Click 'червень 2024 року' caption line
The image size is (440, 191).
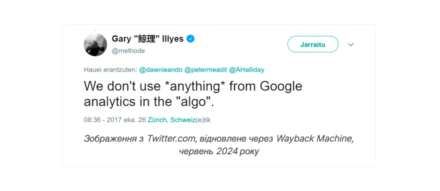pyautogui.click(x=219, y=151)
